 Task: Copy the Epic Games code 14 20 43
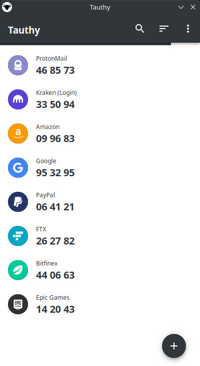(x=55, y=309)
